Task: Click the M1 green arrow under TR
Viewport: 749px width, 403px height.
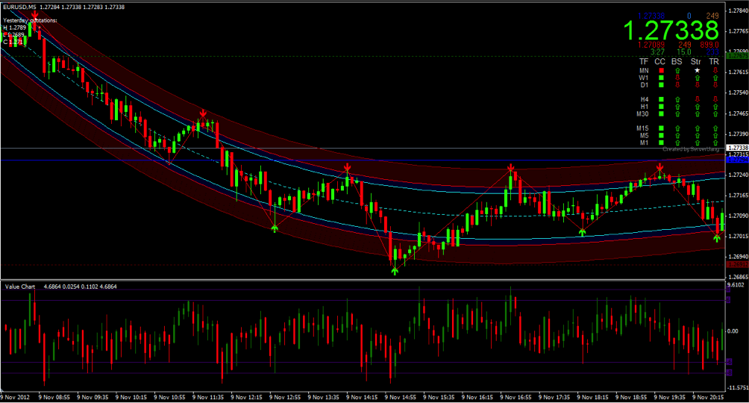Action: click(x=715, y=143)
